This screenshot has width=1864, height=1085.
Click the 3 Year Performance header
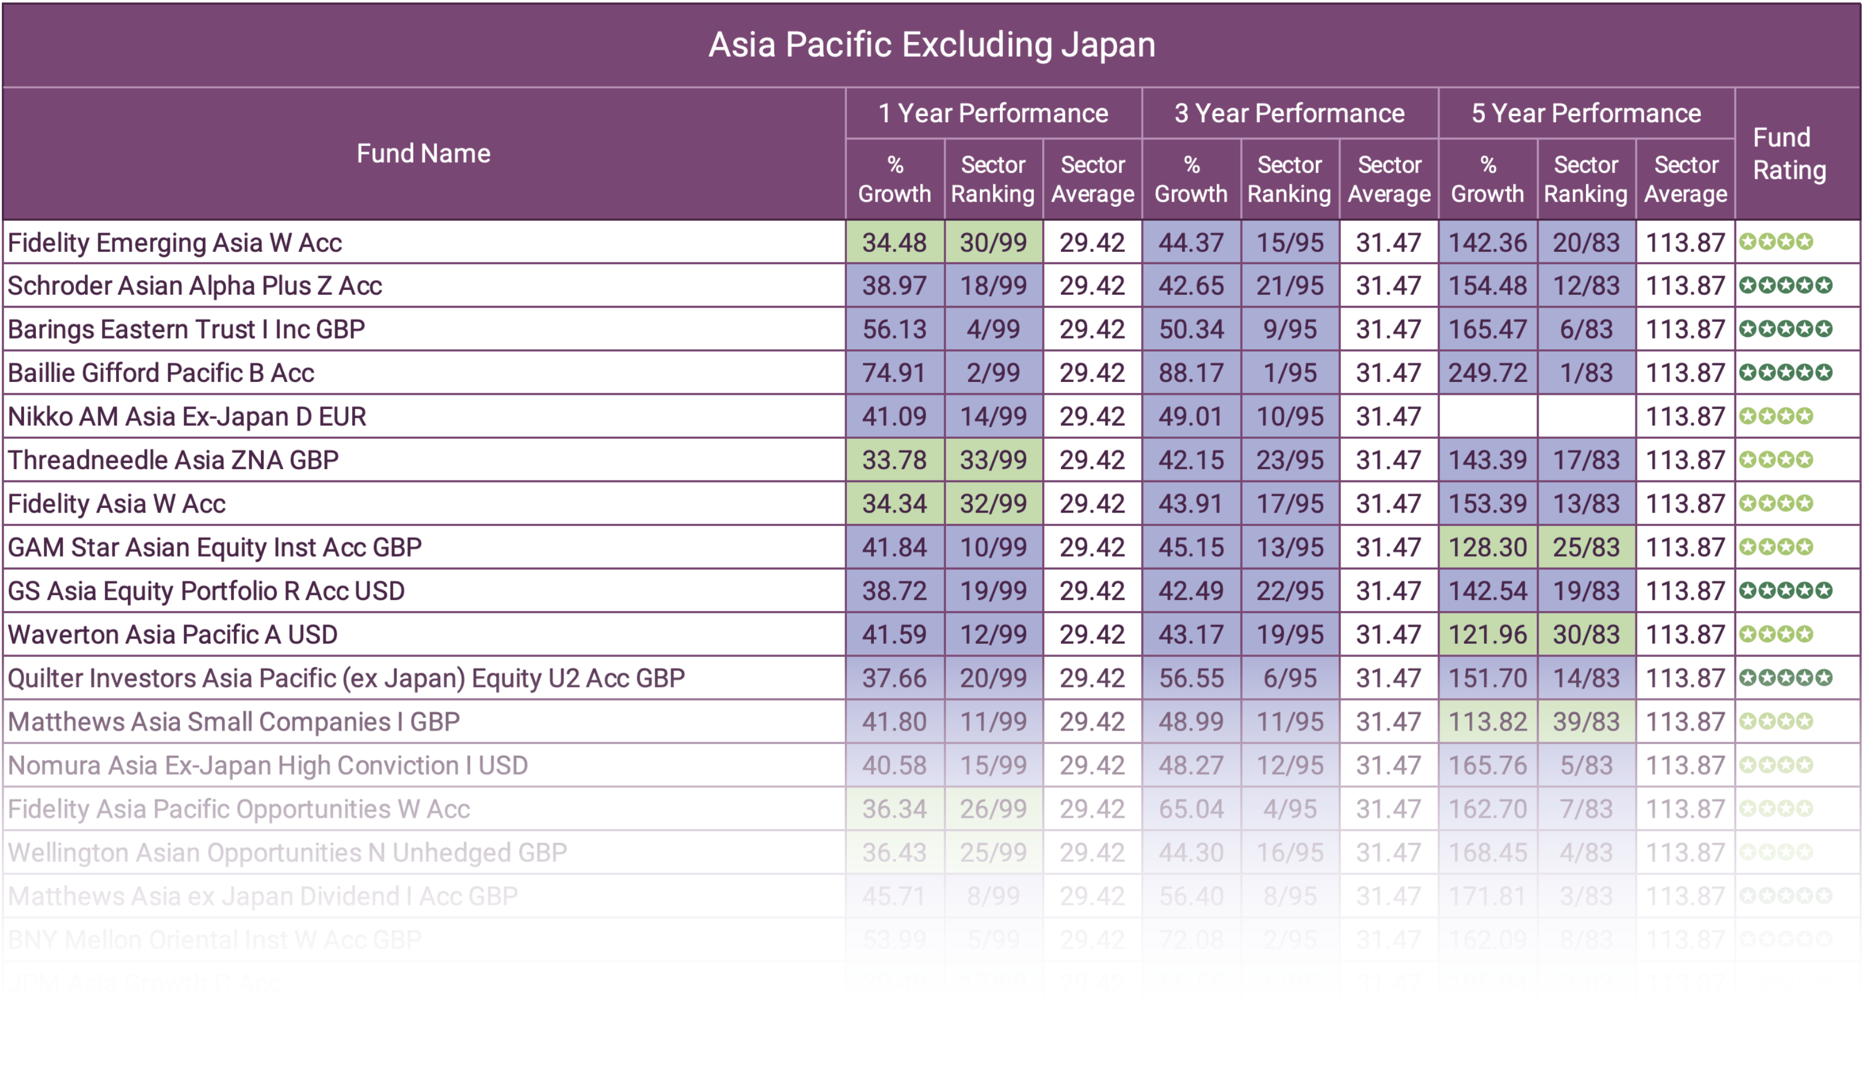pos(1290,113)
